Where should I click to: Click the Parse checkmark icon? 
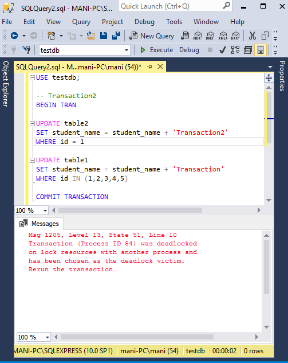223,50
